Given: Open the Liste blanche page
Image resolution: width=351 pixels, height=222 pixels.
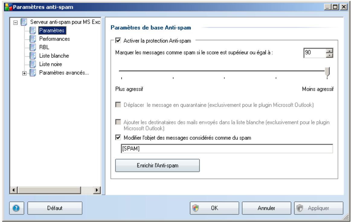Looking at the screenshot, I should [x=54, y=56].
